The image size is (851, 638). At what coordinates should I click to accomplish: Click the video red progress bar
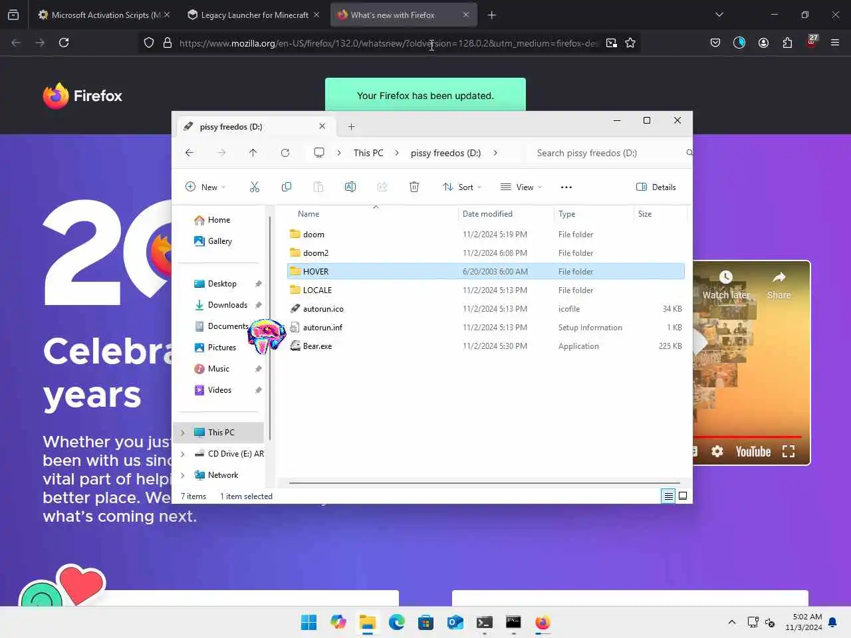coord(747,437)
